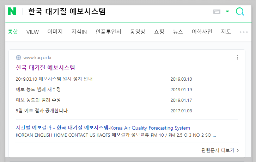Image resolution: width=256 pixels, height=162 pixels.
Task: Expand the search autocomplete dropdown arrow
Action: pos(227,11)
